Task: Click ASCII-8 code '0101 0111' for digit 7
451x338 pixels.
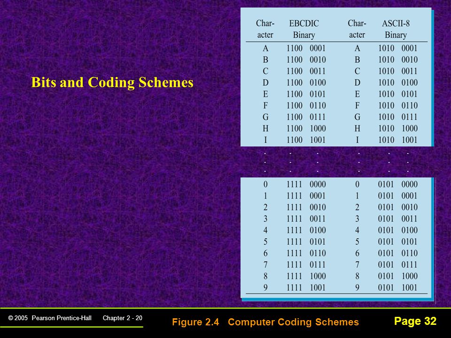Action: coord(398,265)
